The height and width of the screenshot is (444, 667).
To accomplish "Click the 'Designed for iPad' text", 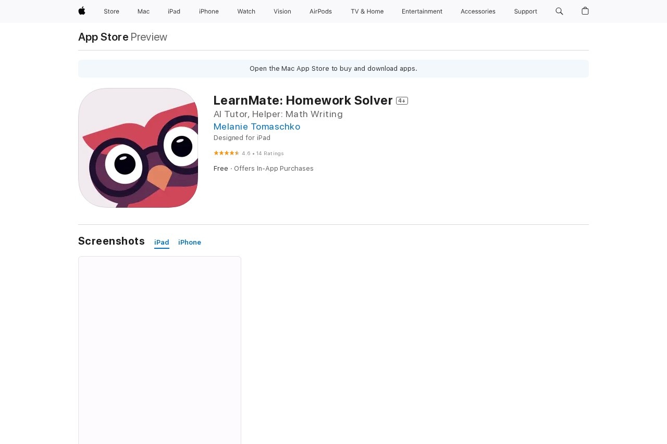I will pos(242,138).
